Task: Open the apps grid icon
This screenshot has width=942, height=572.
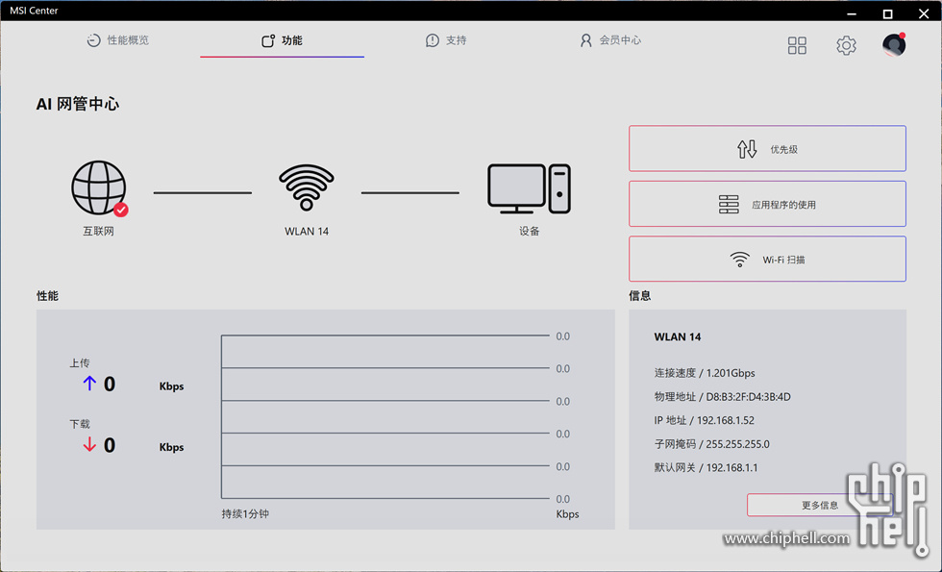Action: 797,45
